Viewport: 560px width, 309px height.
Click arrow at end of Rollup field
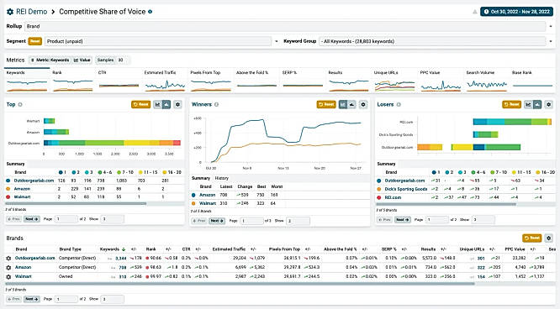(x=551, y=26)
